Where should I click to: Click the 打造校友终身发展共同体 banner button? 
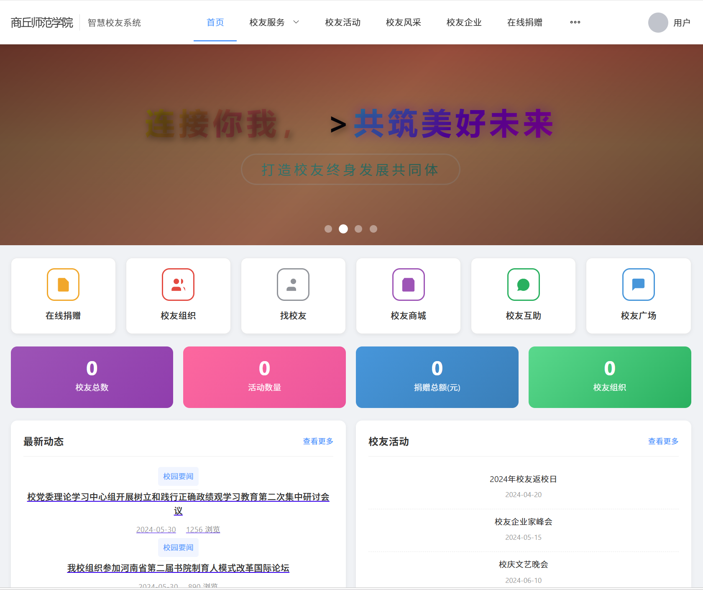click(350, 169)
